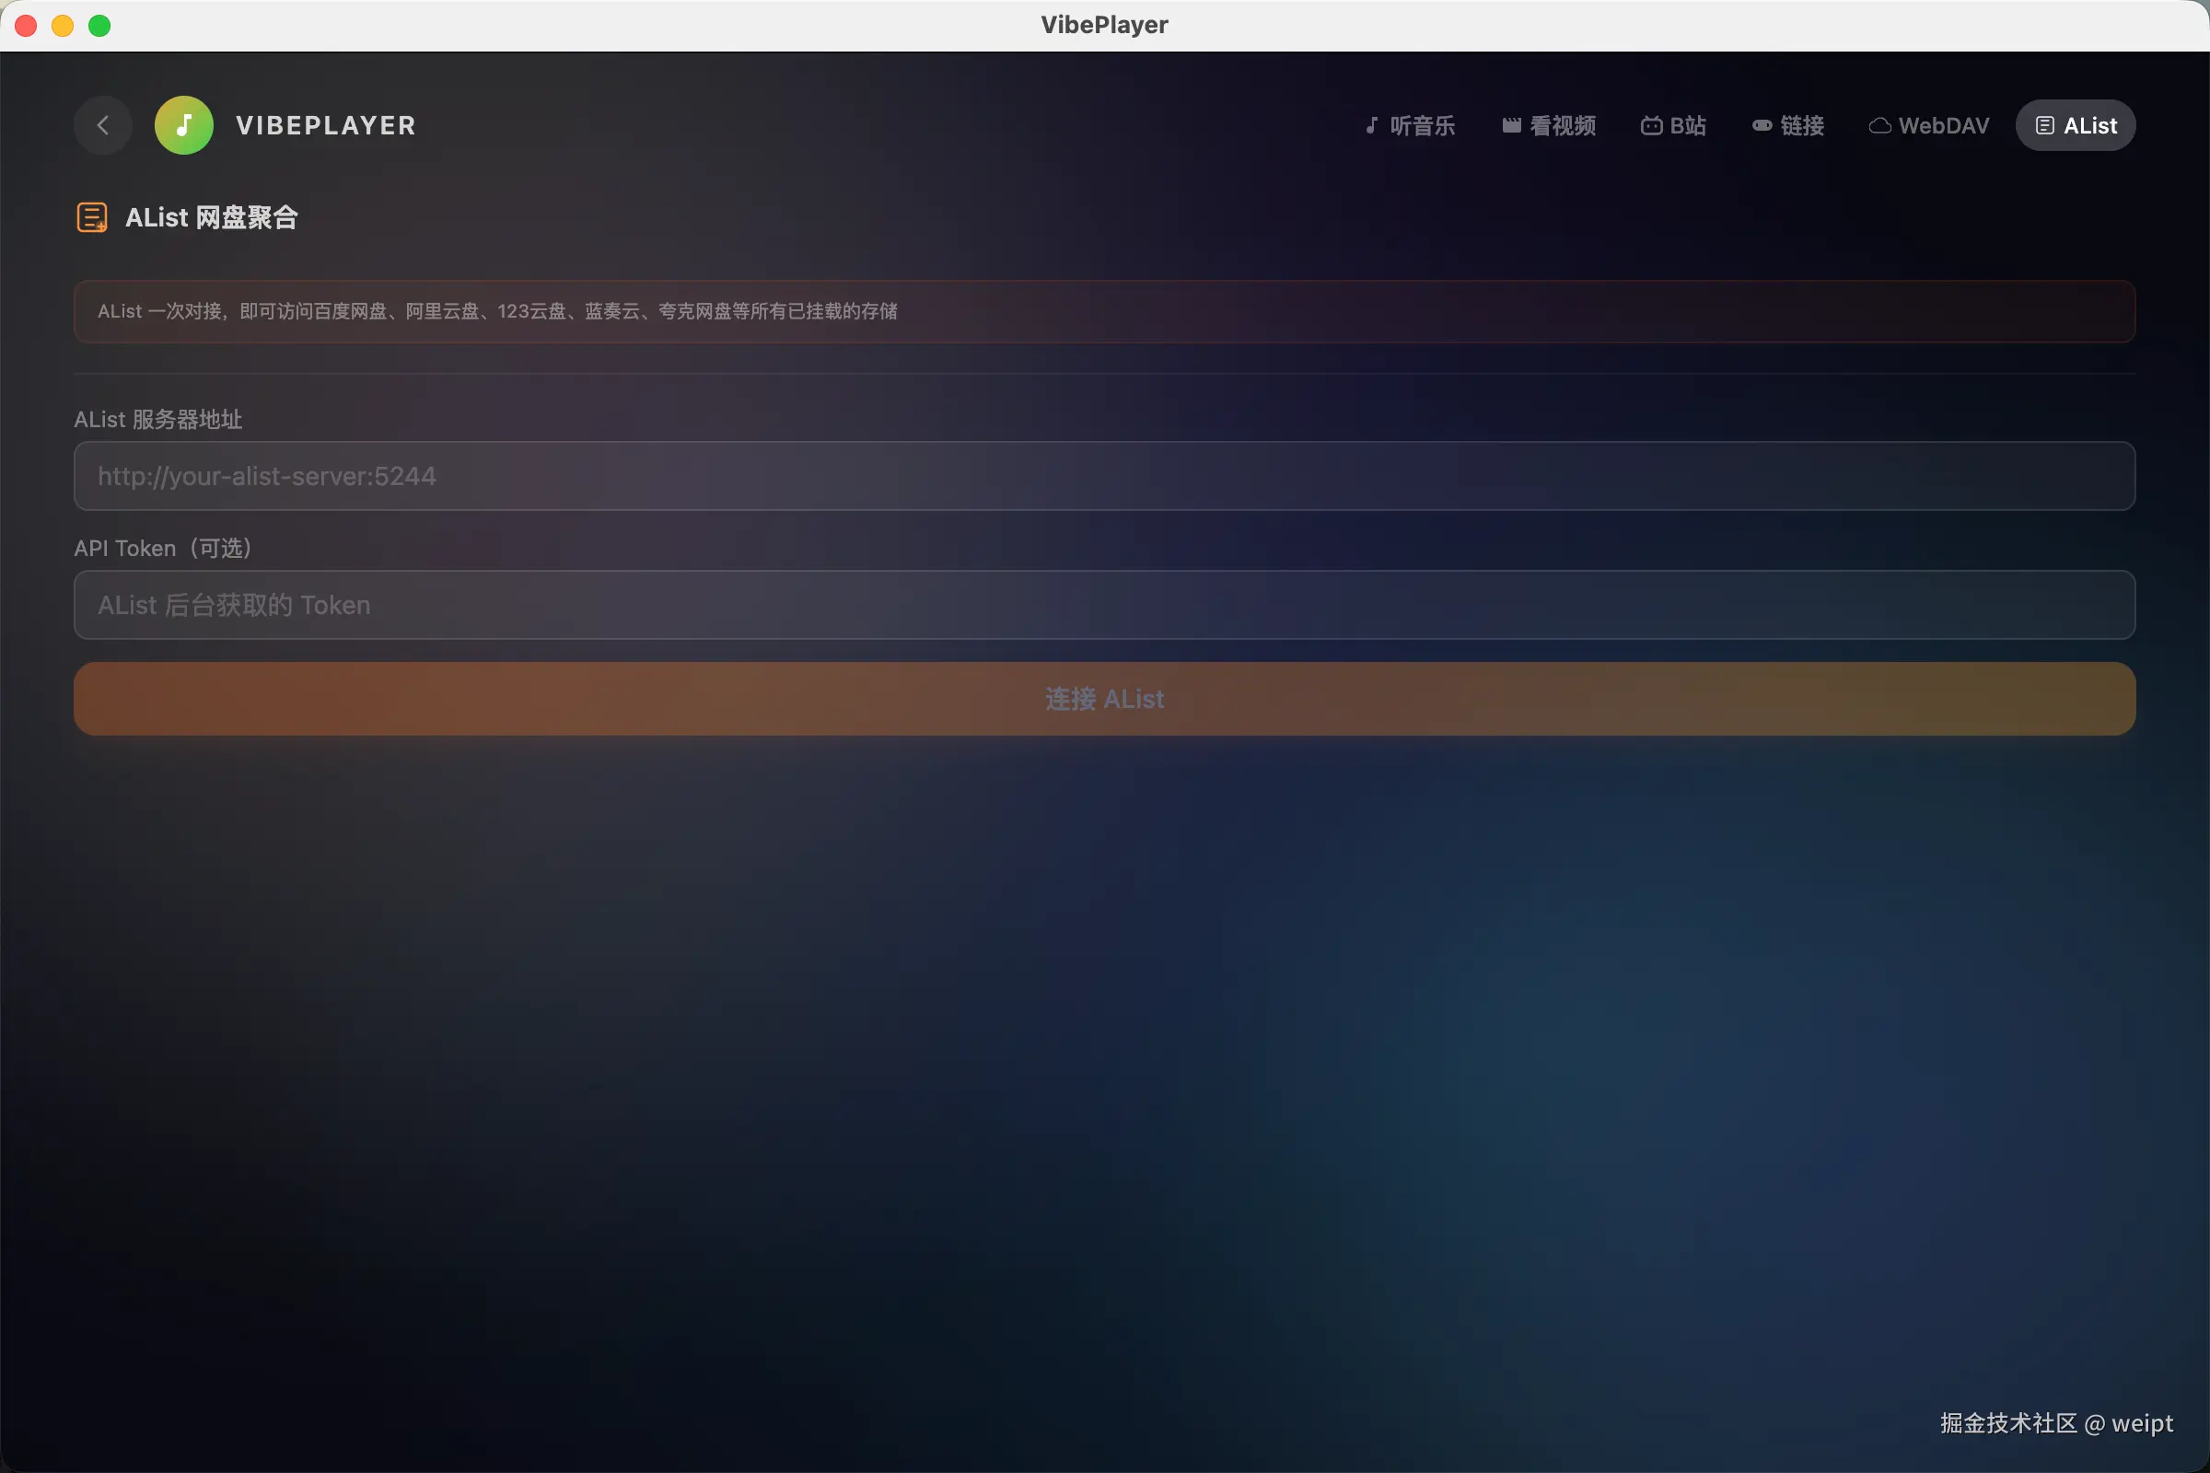Image resolution: width=2210 pixels, height=1473 pixels.
Task: Click the green VibePlayer music note logo
Action: pyautogui.click(x=184, y=125)
